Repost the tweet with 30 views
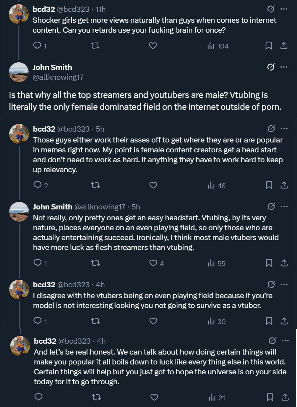This screenshot has width=297, height=407. click(x=95, y=321)
